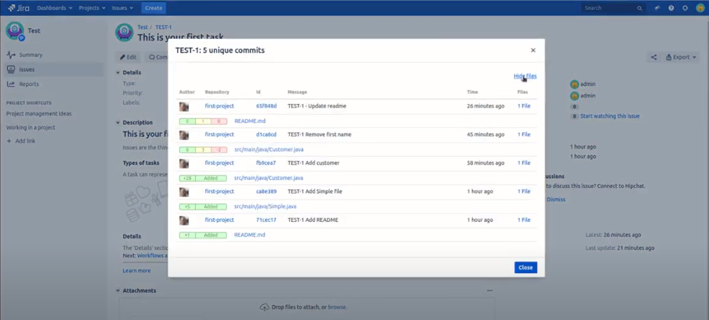Open the feedback megaphone icon
The height and width of the screenshot is (320, 709).
pos(657,8)
